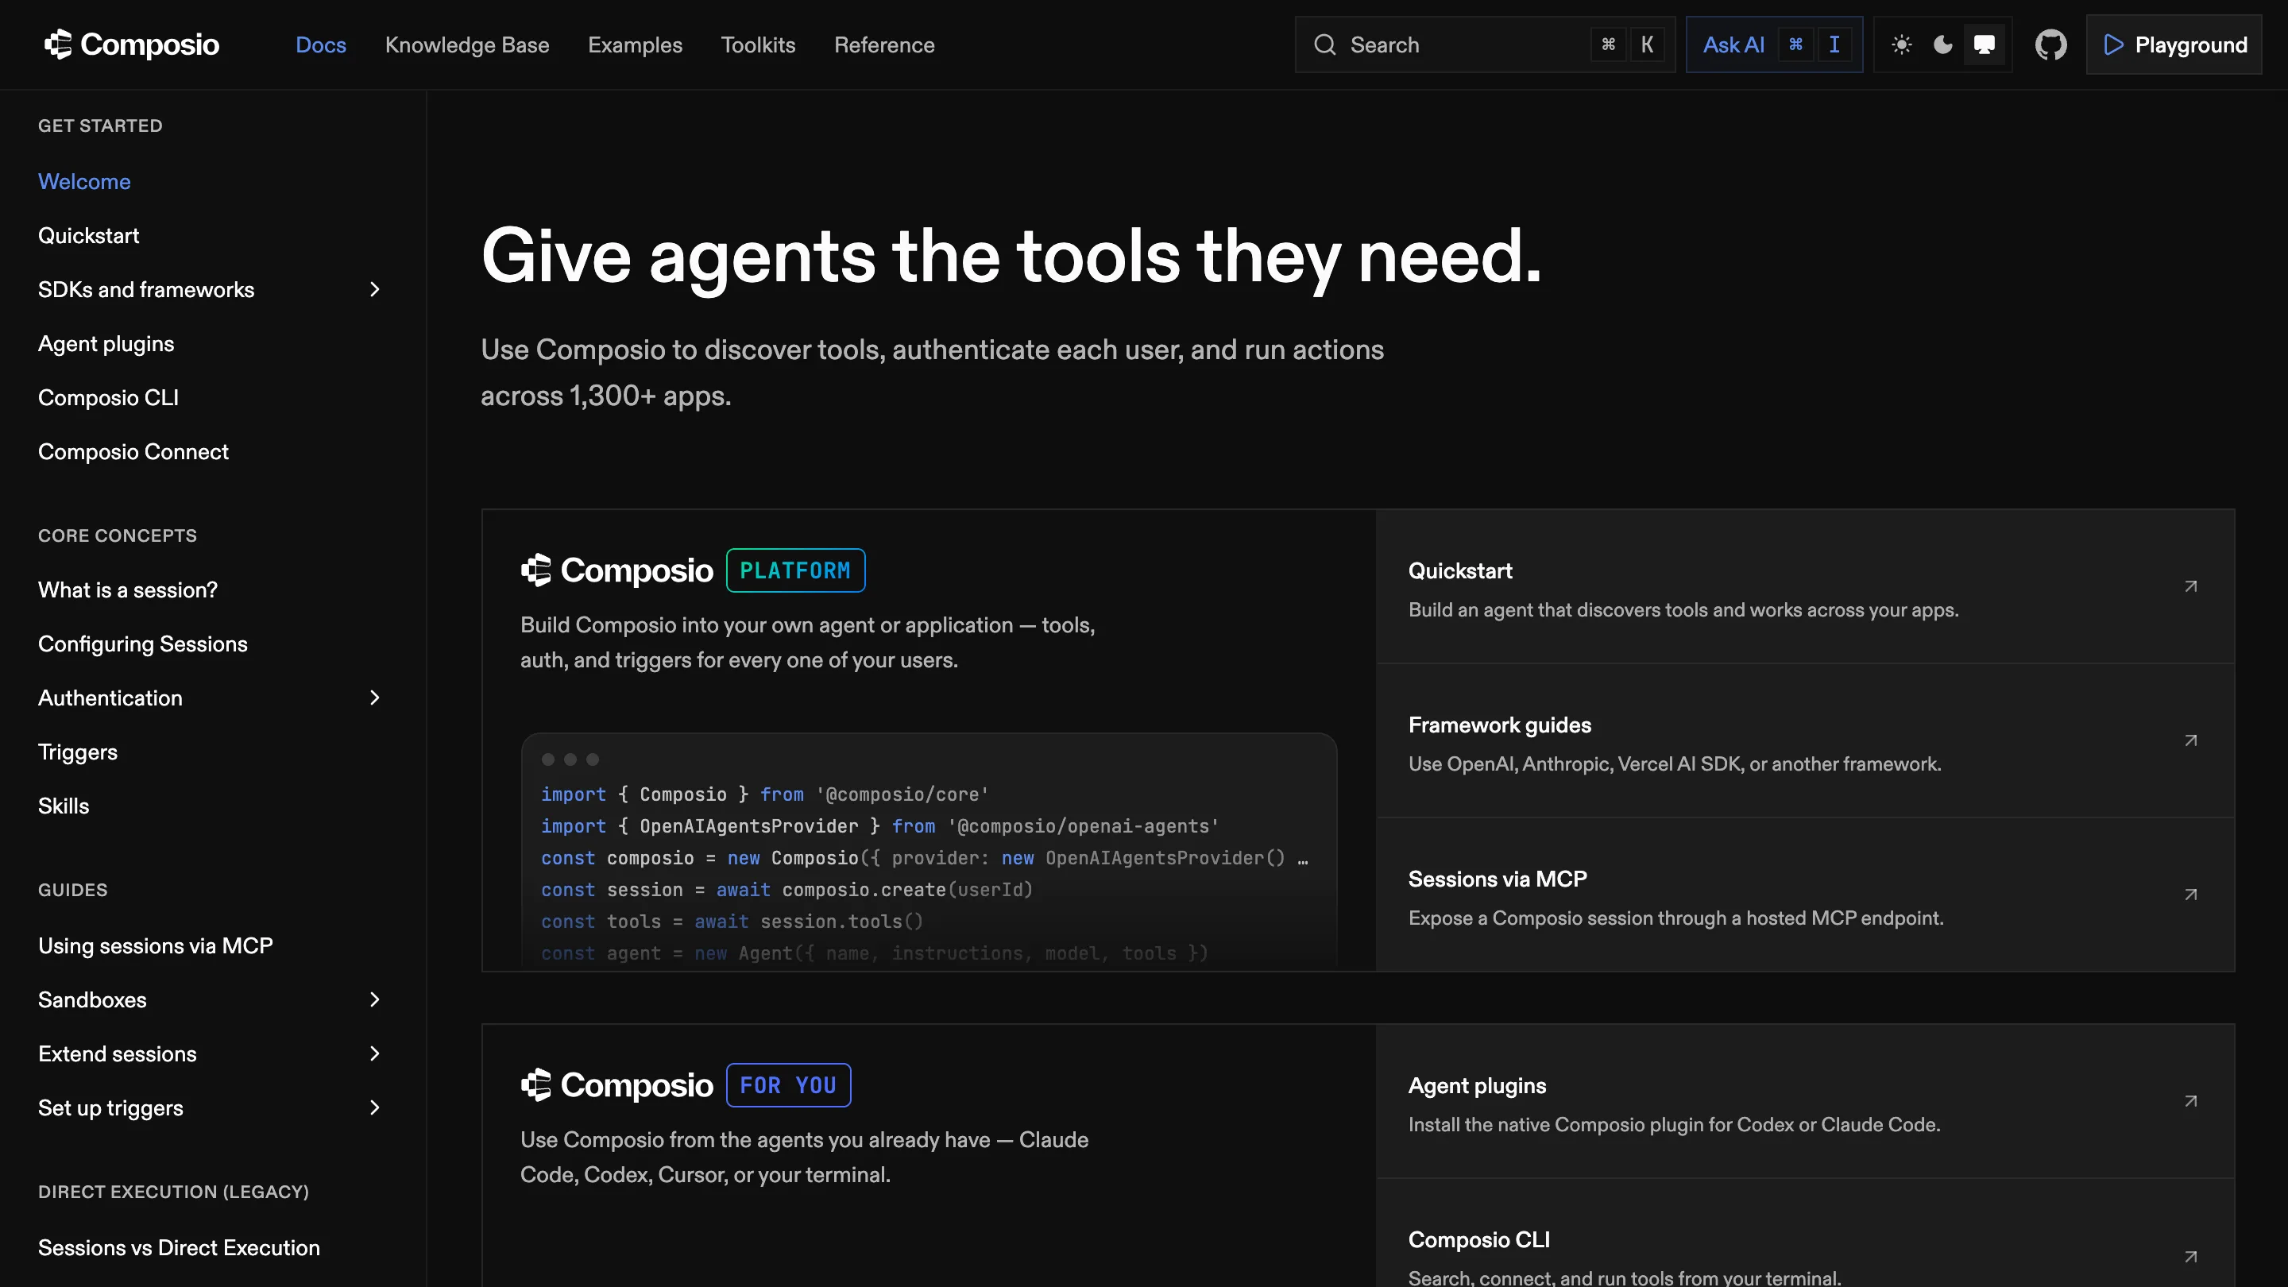
Task: Open Composio Connect sidebar link
Action: 133,452
